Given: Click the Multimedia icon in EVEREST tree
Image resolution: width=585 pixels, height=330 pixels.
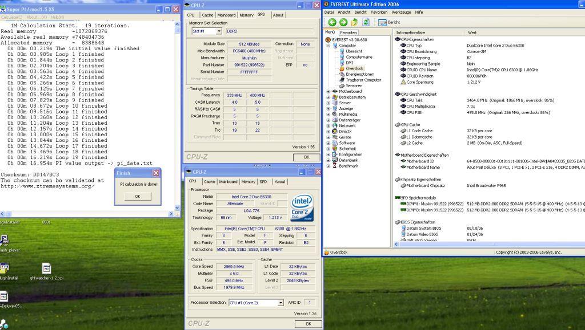Looking at the screenshot, I should click(335, 114).
